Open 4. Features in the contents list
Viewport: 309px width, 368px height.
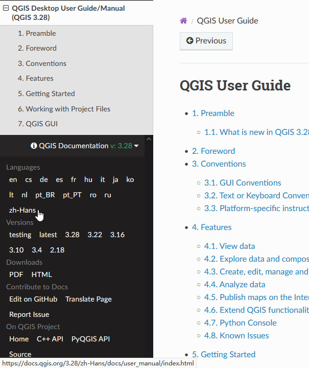click(212, 227)
